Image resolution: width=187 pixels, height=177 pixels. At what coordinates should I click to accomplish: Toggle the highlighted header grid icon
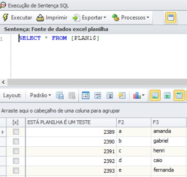click(x=179, y=96)
